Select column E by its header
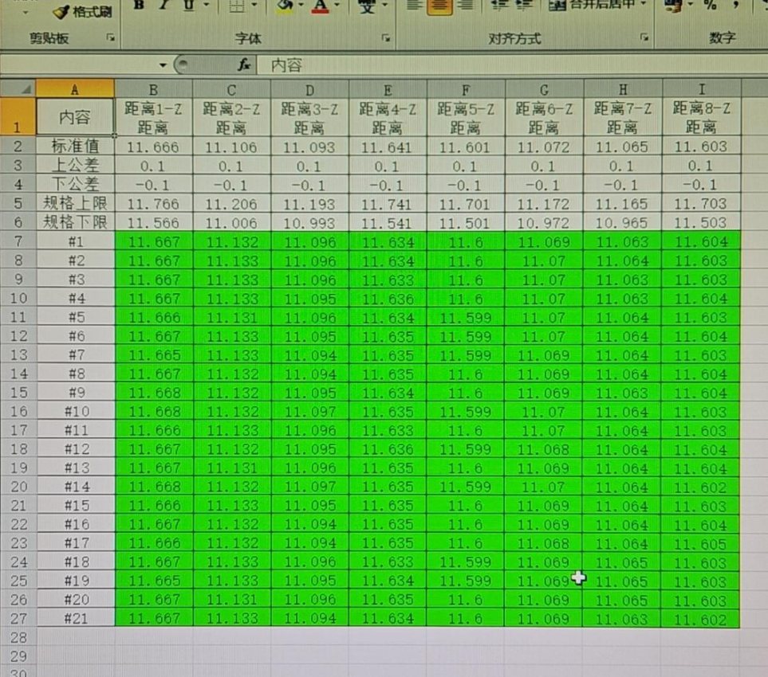Image resolution: width=768 pixels, height=677 pixels. click(388, 89)
